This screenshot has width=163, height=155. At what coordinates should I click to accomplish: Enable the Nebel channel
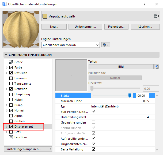(x=11, y=100)
